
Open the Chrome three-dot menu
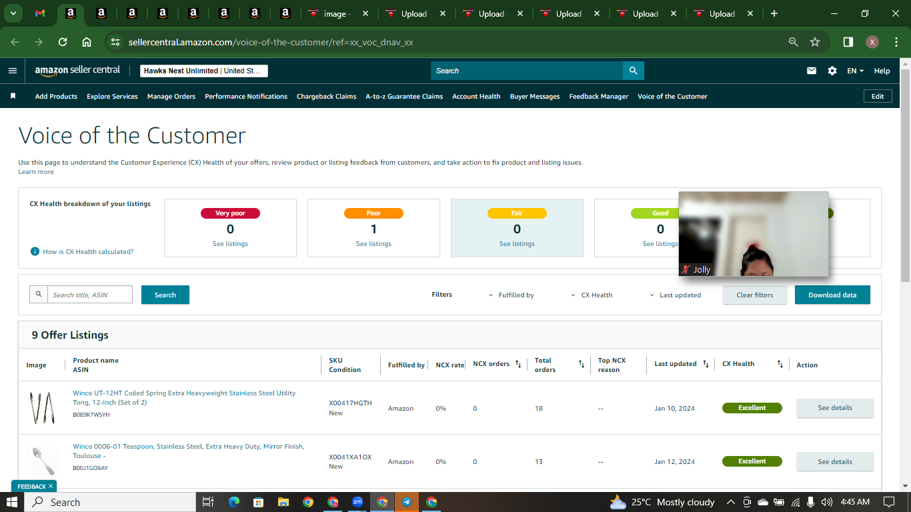[x=895, y=42]
